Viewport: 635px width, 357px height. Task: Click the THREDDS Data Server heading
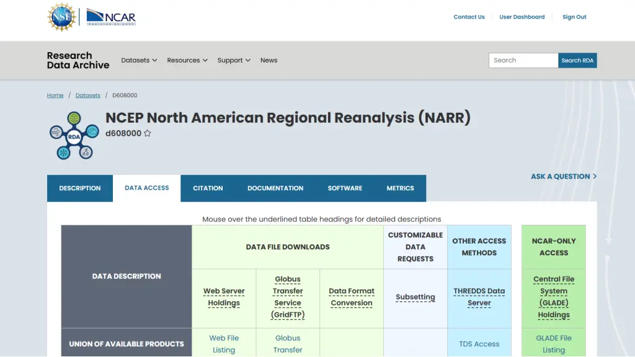(479, 297)
